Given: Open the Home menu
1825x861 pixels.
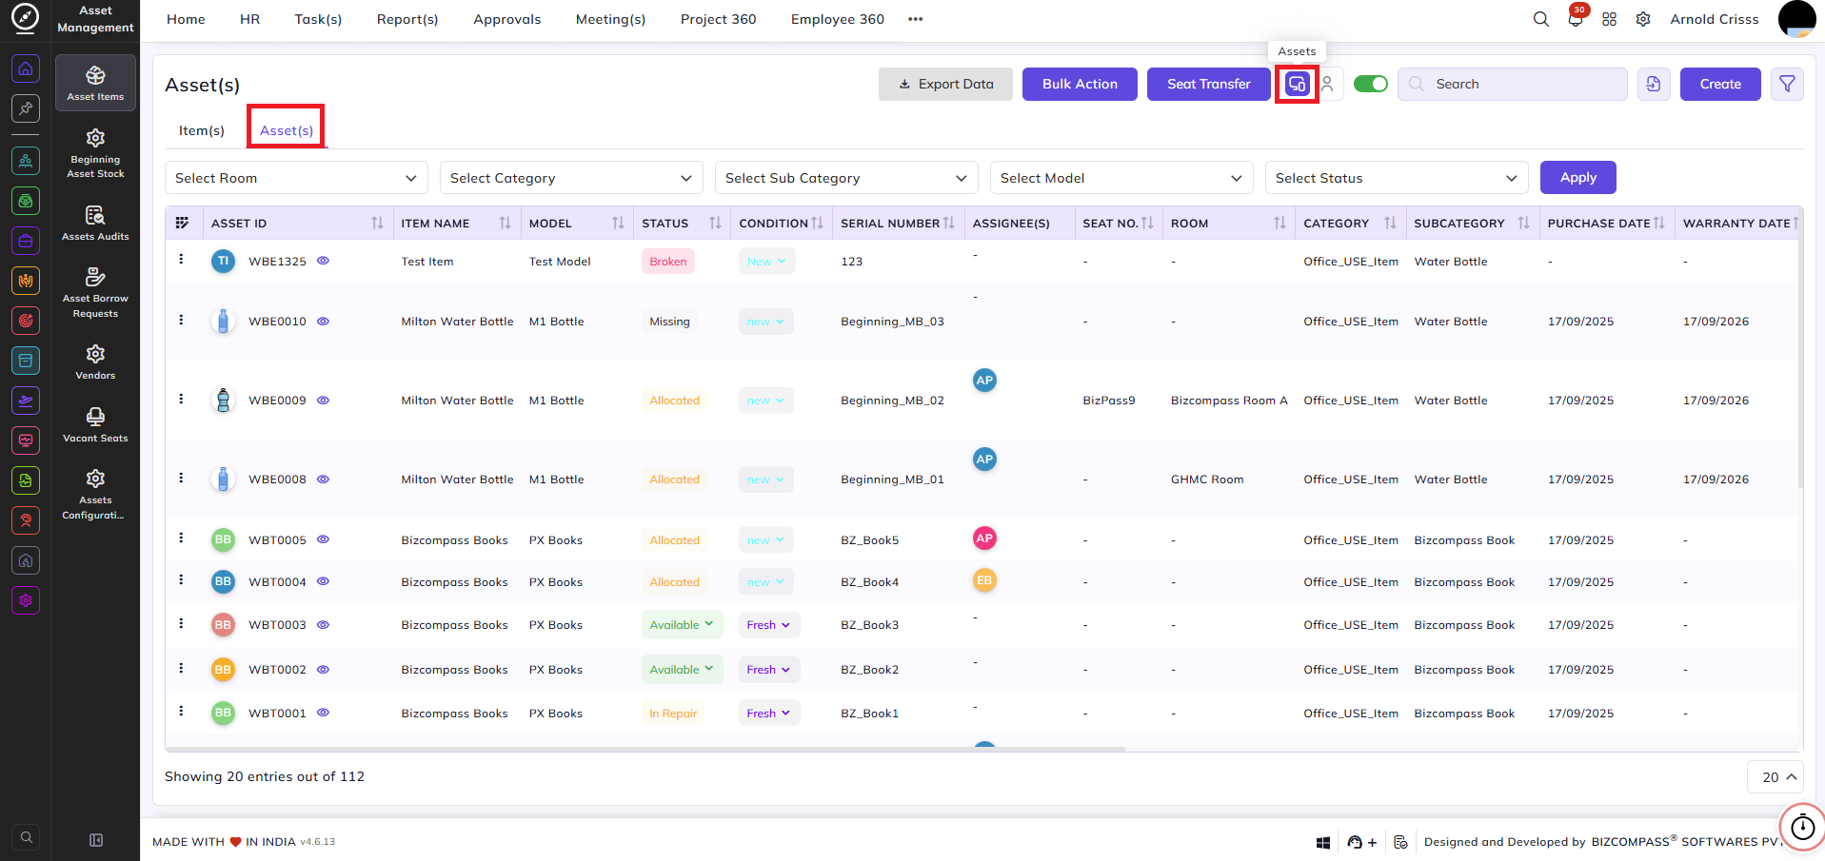Looking at the screenshot, I should pyautogui.click(x=186, y=19).
